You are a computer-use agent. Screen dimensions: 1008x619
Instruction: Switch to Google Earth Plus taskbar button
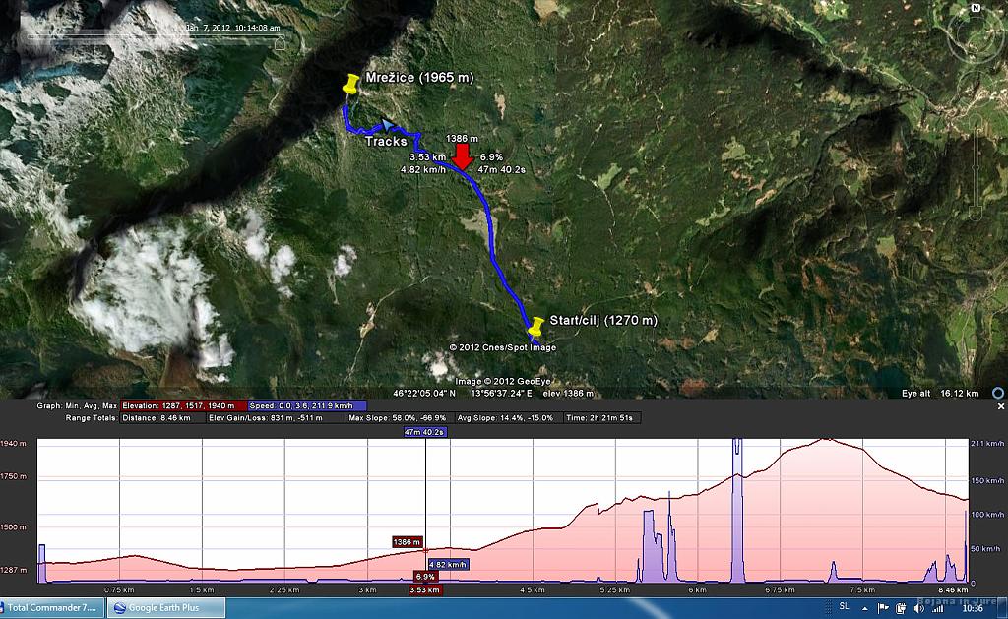pyautogui.click(x=165, y=607)
